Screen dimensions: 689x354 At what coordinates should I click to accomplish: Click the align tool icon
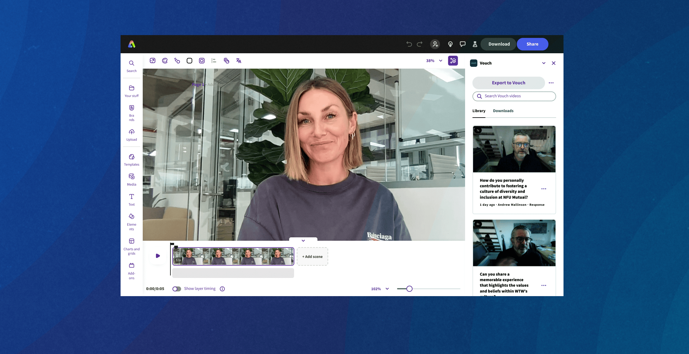coord(214,61)
